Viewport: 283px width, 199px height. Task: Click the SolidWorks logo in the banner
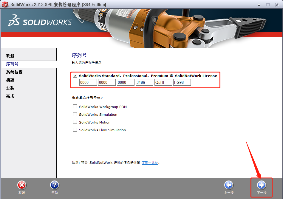[40, 21]
